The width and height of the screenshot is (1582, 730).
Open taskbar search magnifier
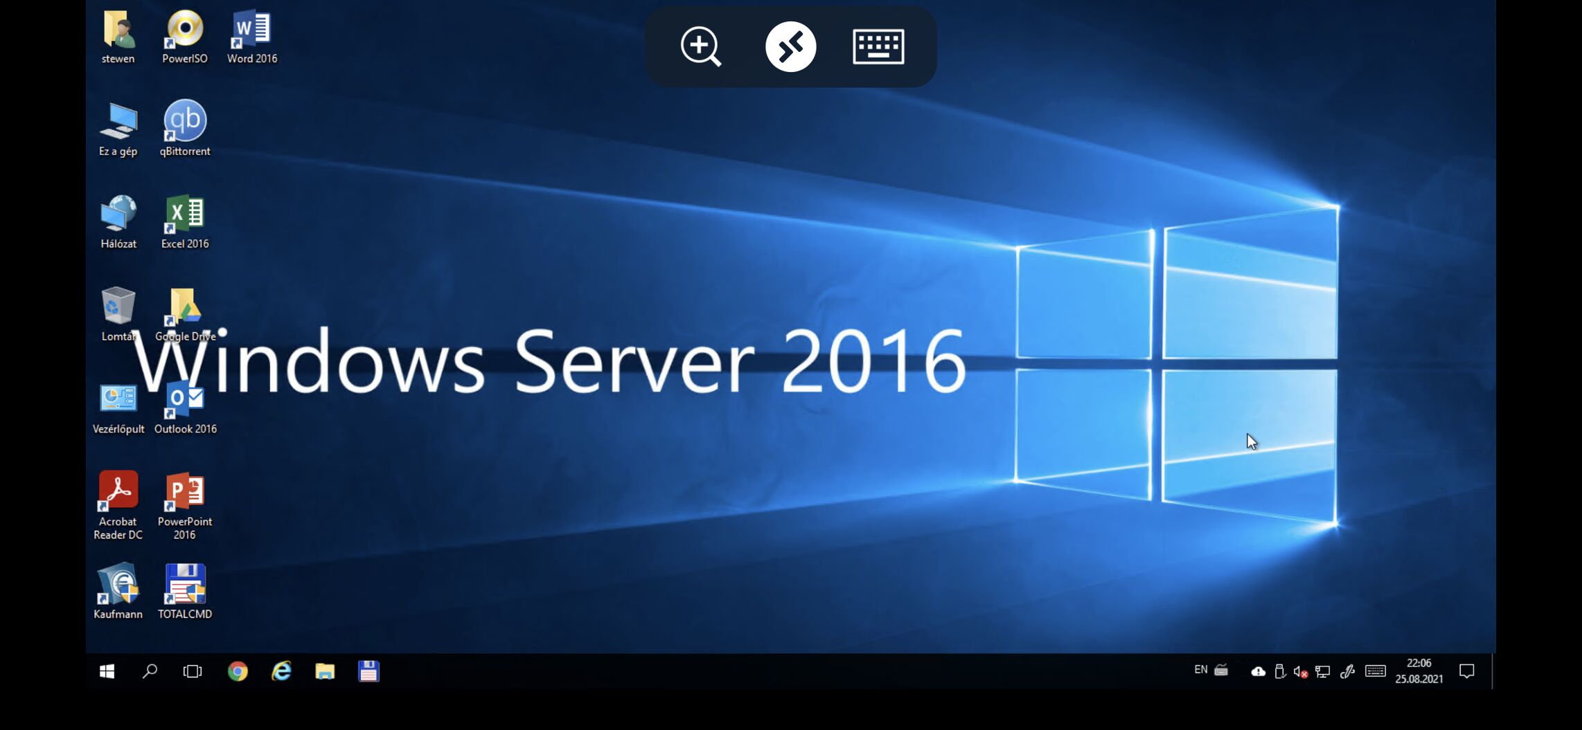point(150,671)
